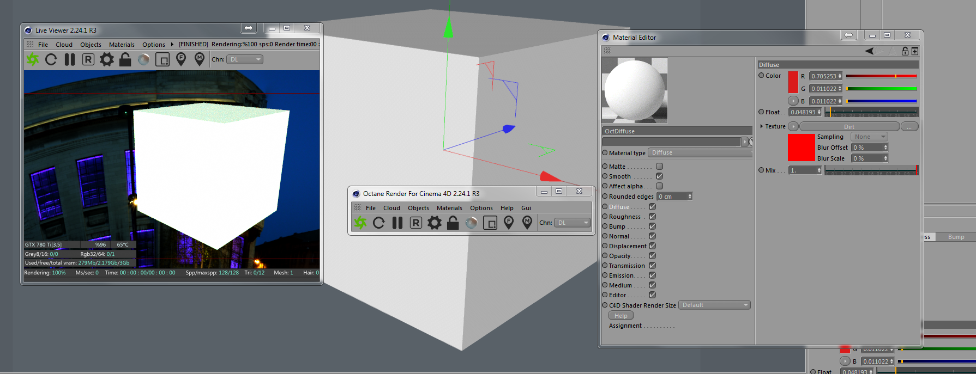The image size is (976, 374).
Task: Toggle the Smooth checkbox
Action: (x=659, y=176)
